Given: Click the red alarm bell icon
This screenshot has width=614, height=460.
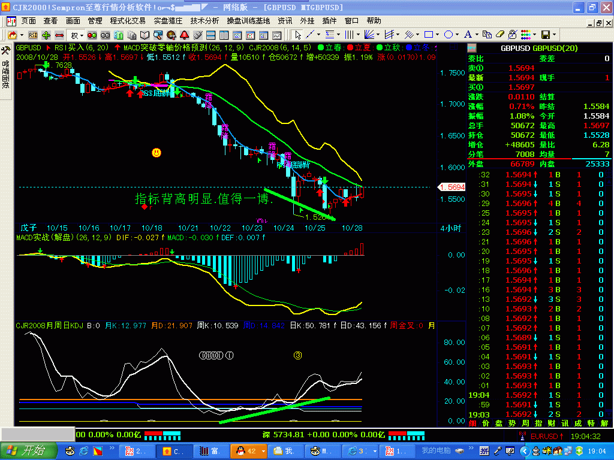Looking at the screenshot, I should tap(184, 35).
